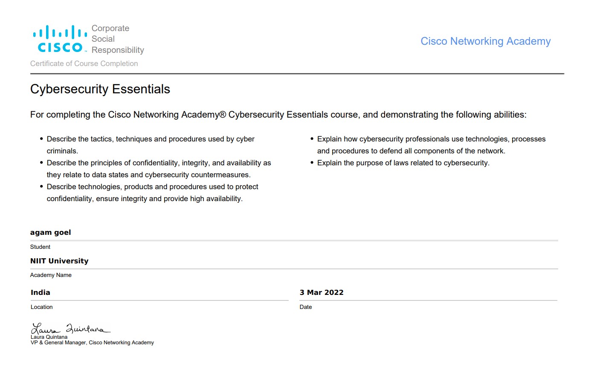The image size is (594, 375).
Task: Click the India location value
Action: (x=41, y=292)
